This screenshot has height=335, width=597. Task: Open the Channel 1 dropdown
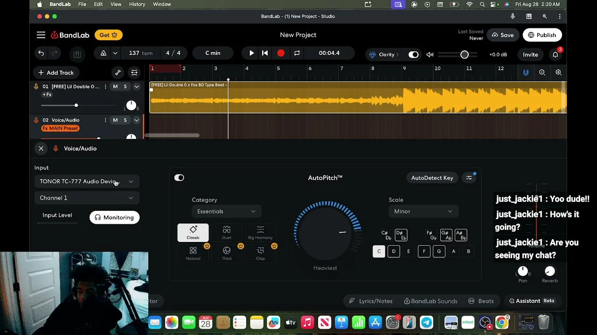[x=87, y=198]
